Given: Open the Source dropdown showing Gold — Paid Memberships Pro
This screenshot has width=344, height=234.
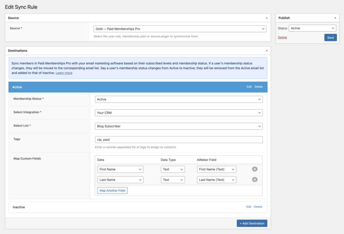Looking at the screenshot, I should coord(180,29).
